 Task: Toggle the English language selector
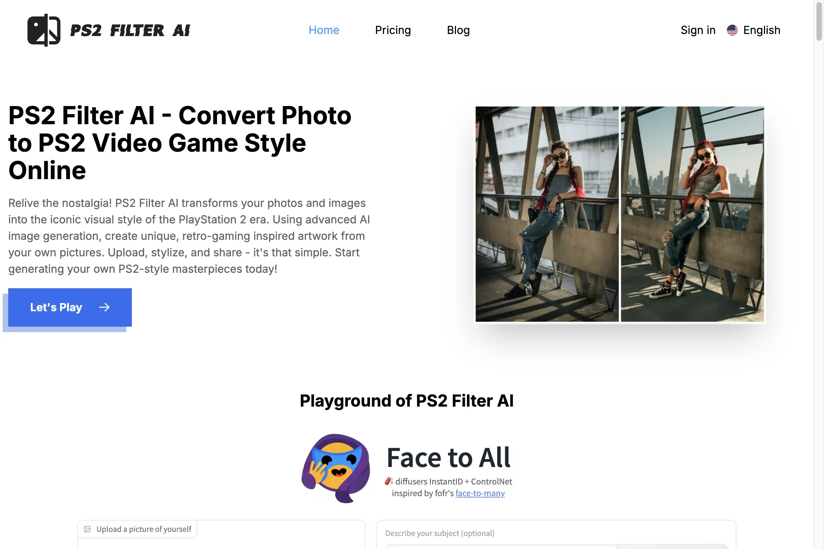coord(754,30)
